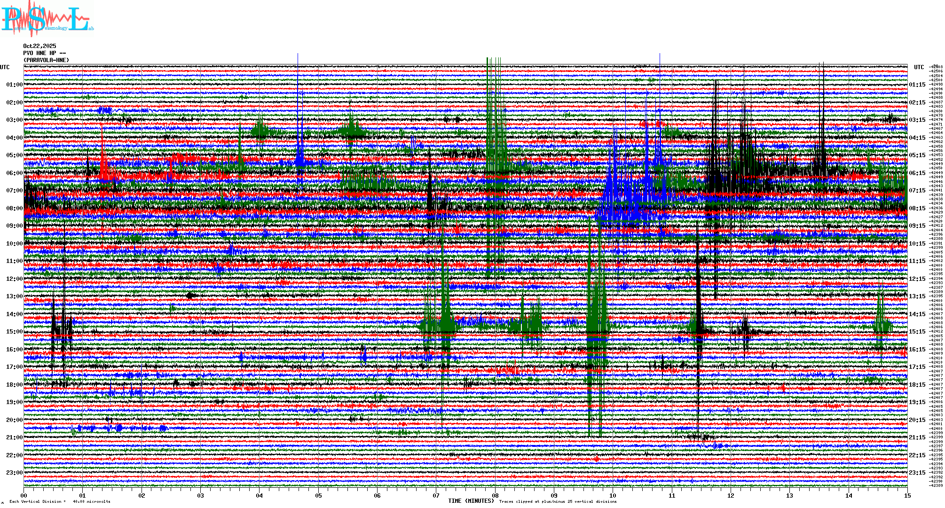Select the 12:00 hour marker on left
Screen dimensions: 945x508
click(14, 279)
